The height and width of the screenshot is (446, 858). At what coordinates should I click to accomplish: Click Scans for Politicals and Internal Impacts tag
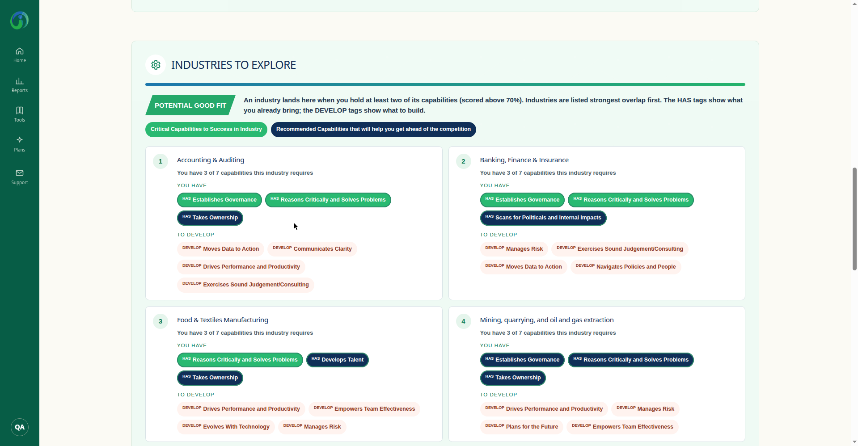click(543, 218)
